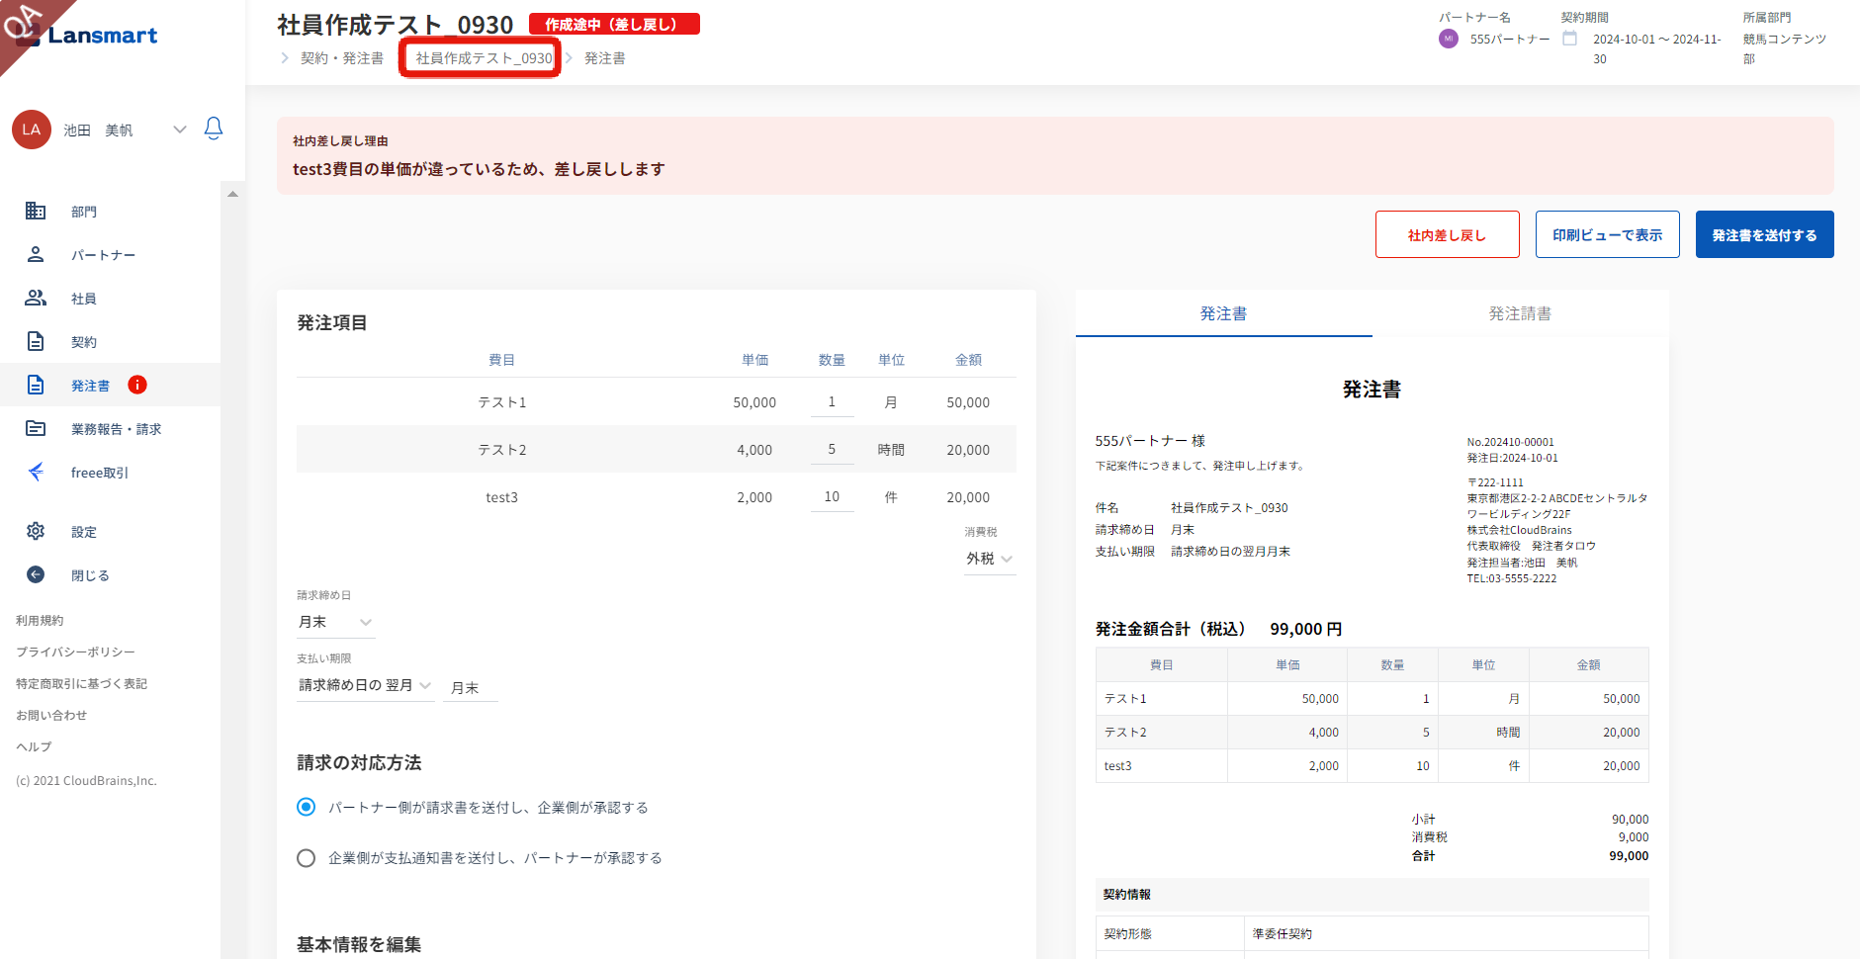Expand the user menu chevron

pyautogui.click(x=180, y=130)
